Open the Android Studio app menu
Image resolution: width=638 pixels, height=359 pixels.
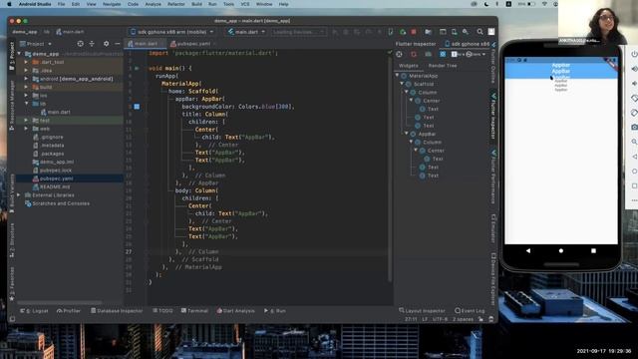tap(35, 4)
